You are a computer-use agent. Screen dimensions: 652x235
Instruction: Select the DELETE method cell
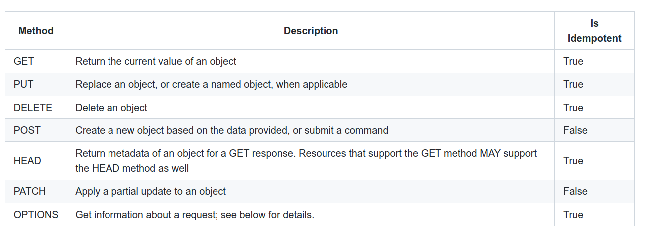click(x=33, y=108)
